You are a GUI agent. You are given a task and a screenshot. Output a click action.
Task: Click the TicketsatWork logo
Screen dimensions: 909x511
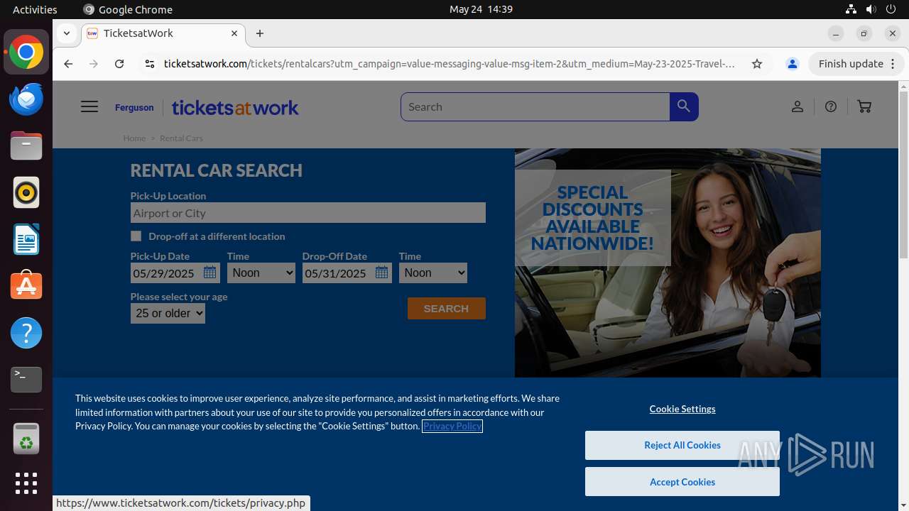click(x=235, y=107)
